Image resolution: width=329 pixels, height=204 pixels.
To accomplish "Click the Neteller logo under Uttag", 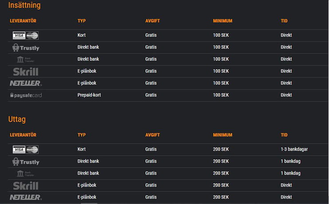I will [26, 197].
